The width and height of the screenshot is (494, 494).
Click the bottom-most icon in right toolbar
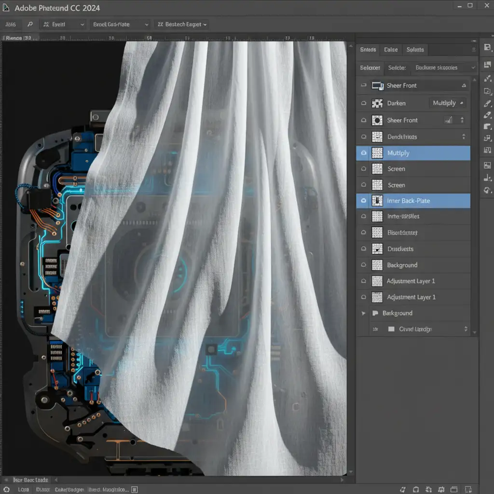coord(487,190)
